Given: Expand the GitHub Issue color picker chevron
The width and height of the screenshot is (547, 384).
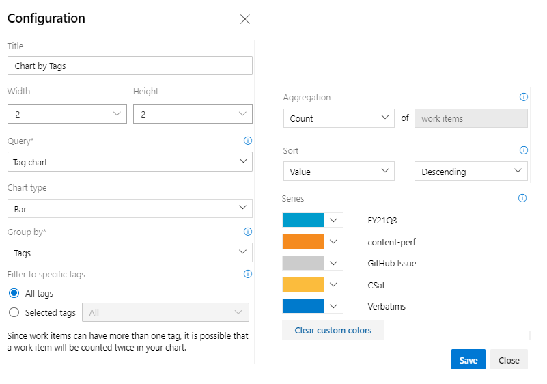Looking at the screenshot, I should point(333,263).
